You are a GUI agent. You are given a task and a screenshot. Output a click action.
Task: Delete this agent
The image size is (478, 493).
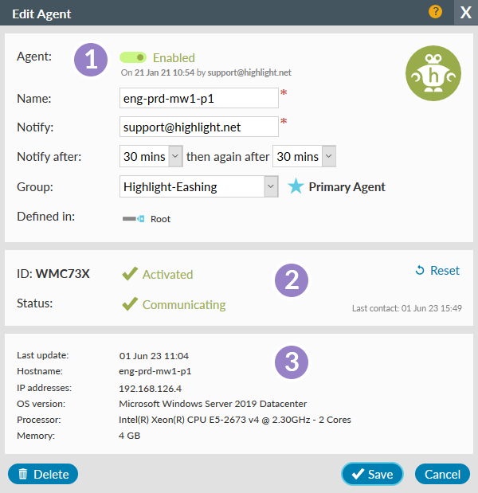[x=43, y=474]
